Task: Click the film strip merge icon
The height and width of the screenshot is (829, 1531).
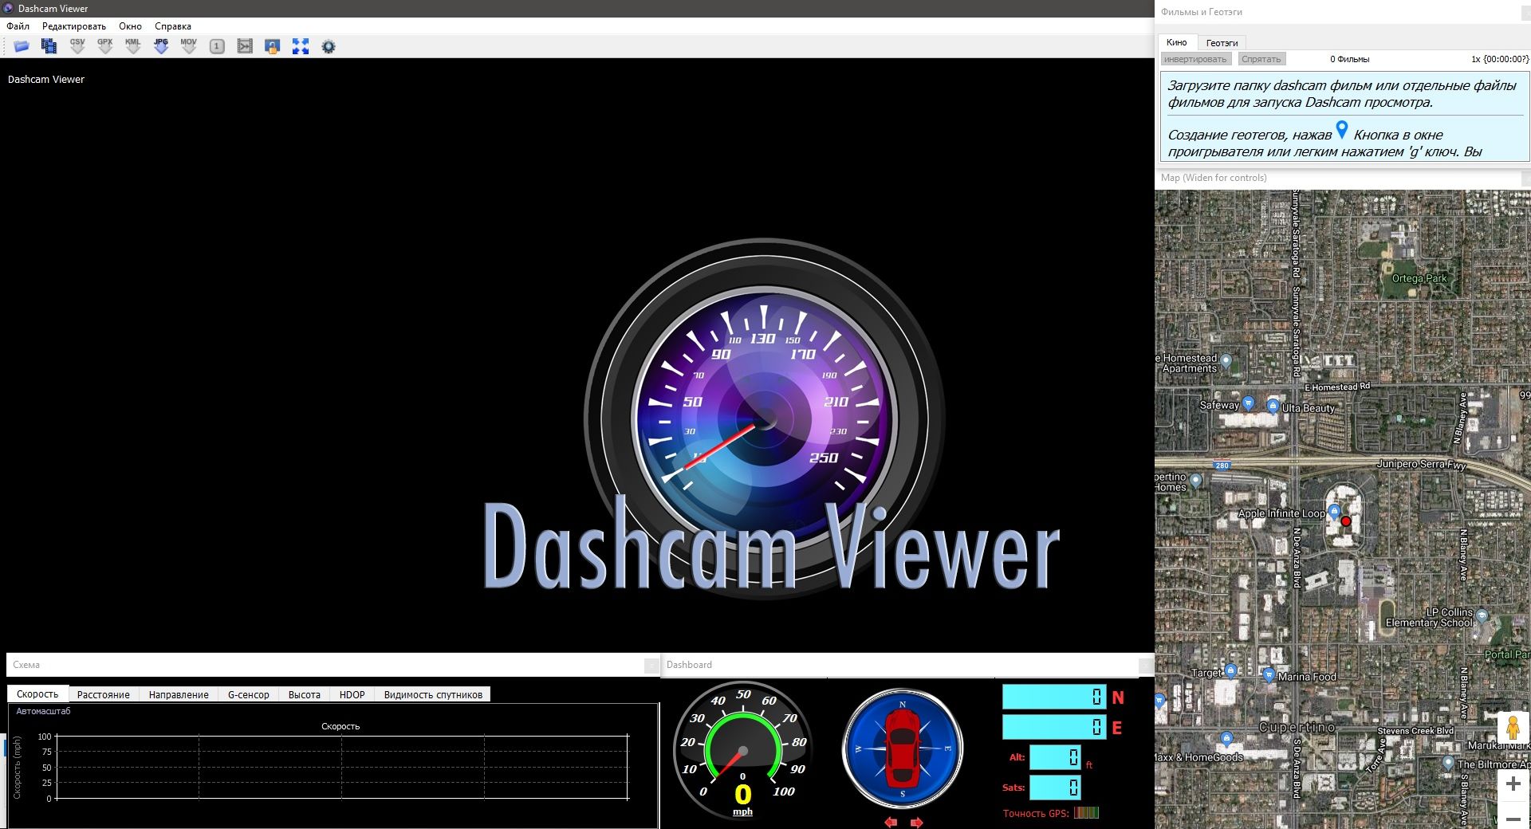Action: 245,46
